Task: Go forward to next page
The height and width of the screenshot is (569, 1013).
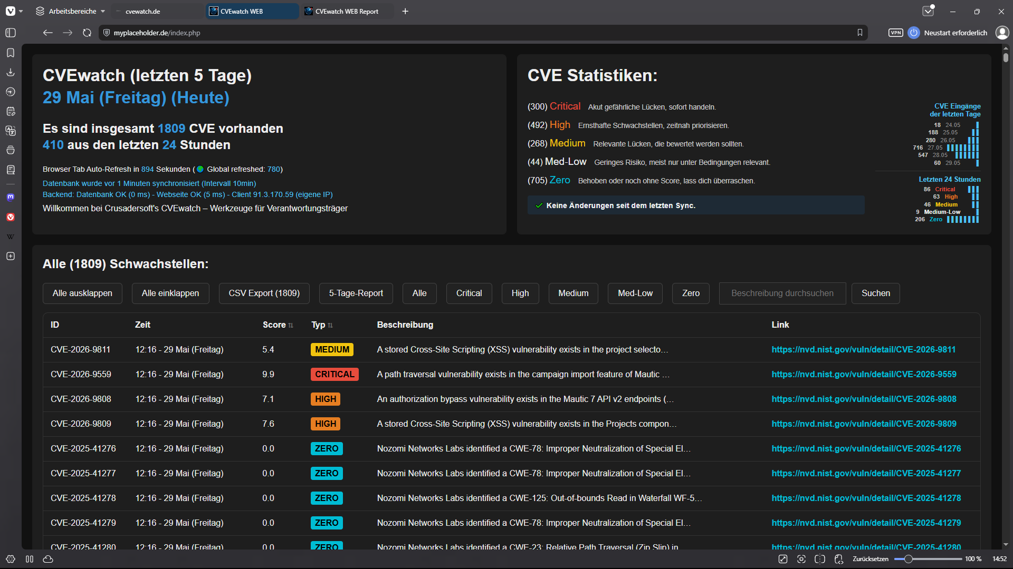Action: click(68, 33)
